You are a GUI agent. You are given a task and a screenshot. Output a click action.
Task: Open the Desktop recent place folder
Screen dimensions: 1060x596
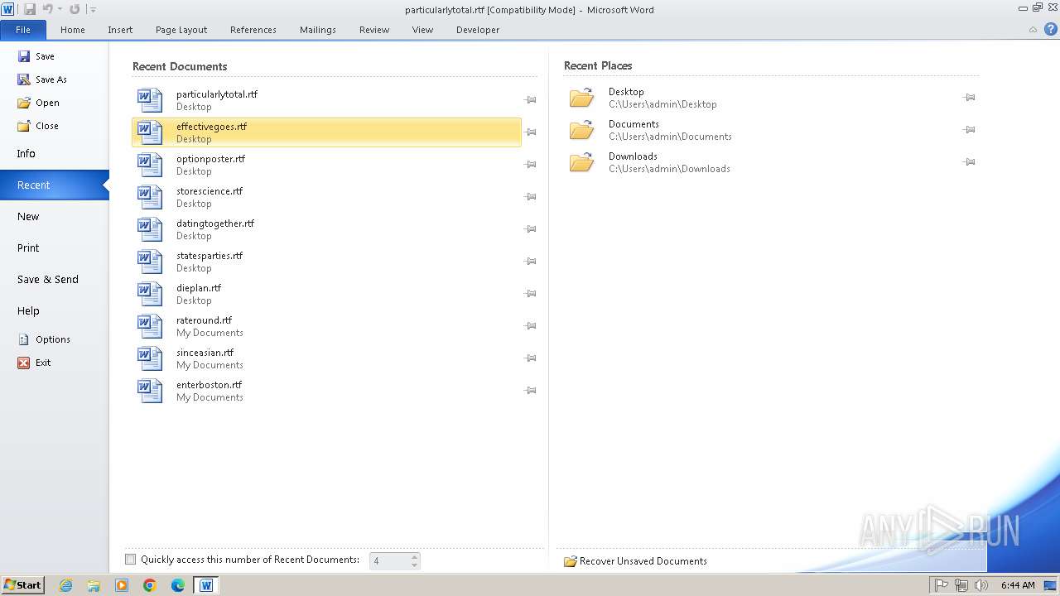click(x=762, y=98)
